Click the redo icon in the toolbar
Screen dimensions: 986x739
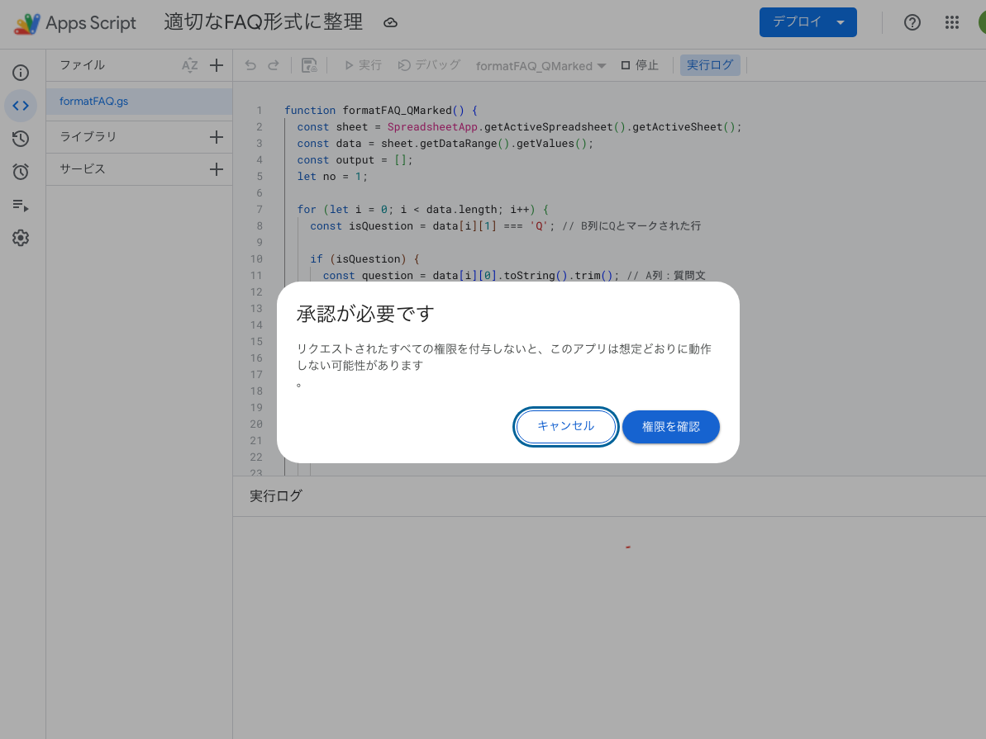(x=274, y=64)
